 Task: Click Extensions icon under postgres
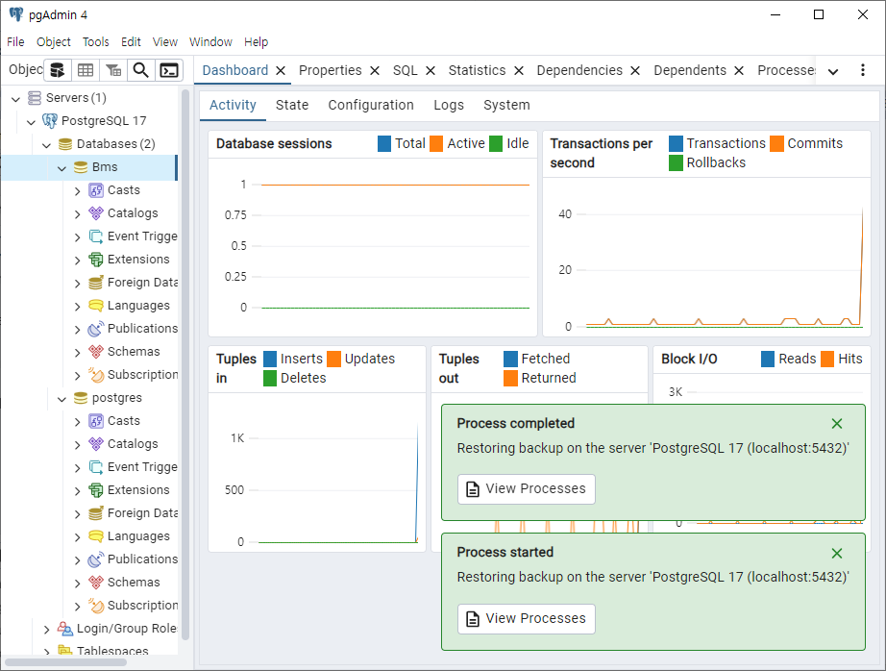pos(96,490)
